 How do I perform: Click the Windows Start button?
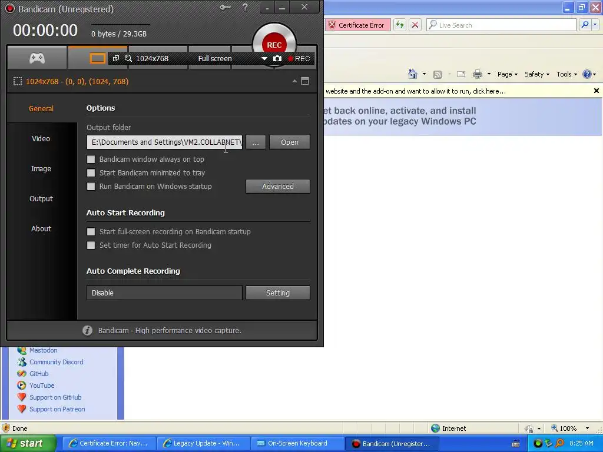coord(27,443)
